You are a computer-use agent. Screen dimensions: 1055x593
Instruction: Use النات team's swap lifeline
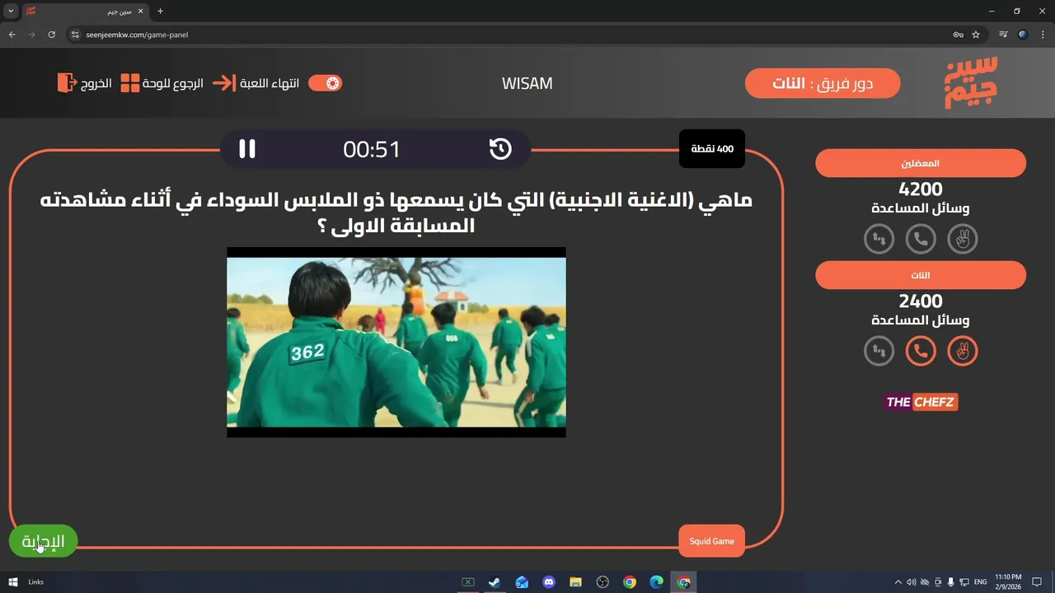click(x=879, y=351)
